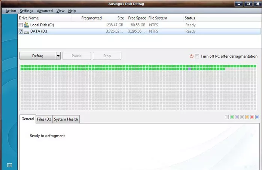262x170 pixels.
Task: Switch to the Files (D:) tab
Action: coord(44,119)
